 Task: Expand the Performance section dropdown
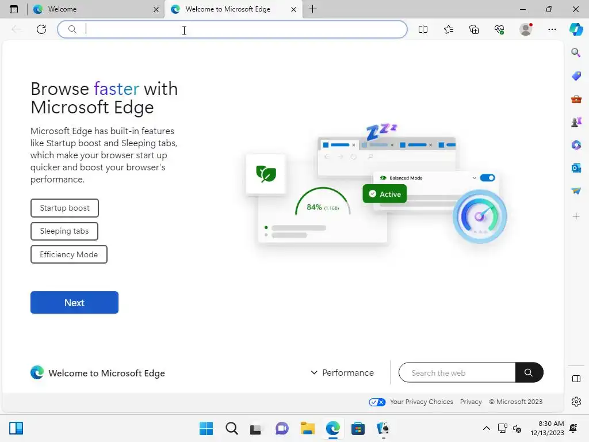342,372
